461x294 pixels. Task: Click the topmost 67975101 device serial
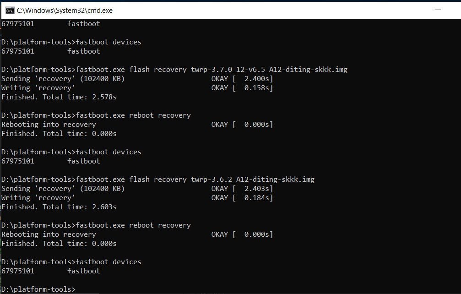click(x=18, y=24)
